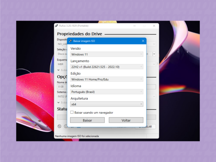The height and width of the screenshot is (162, 216).
Task: Expand advanced drive properties chevron under MBR
Action: tap(58, 70)
